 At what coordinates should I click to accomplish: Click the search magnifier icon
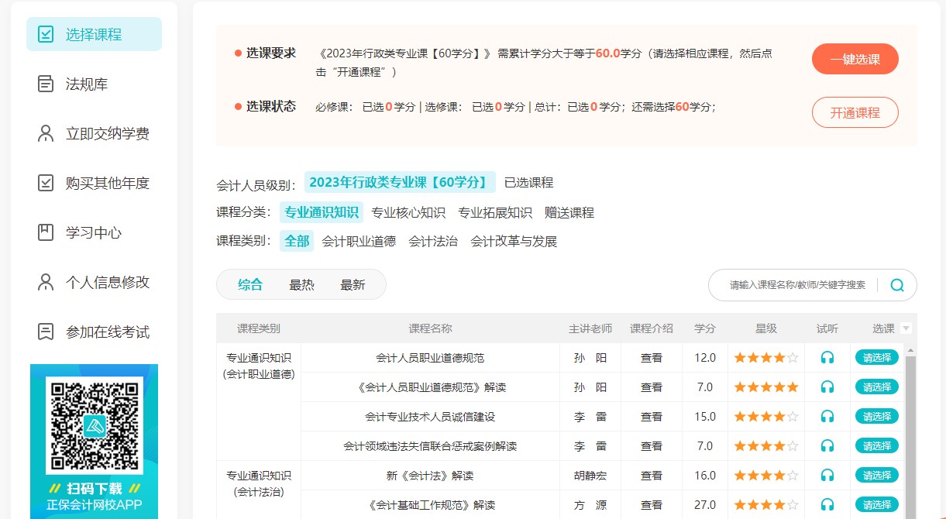pyautogui.click(x=897, y=285)
